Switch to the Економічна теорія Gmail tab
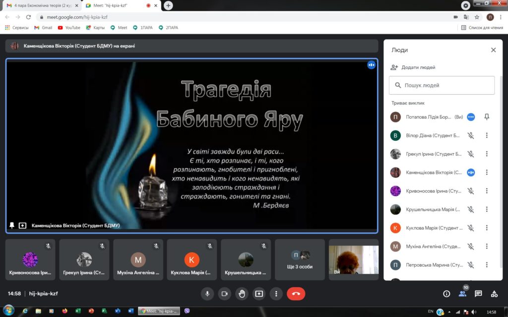Viewport: 508px width, 317px height. [x=41, y=5]
